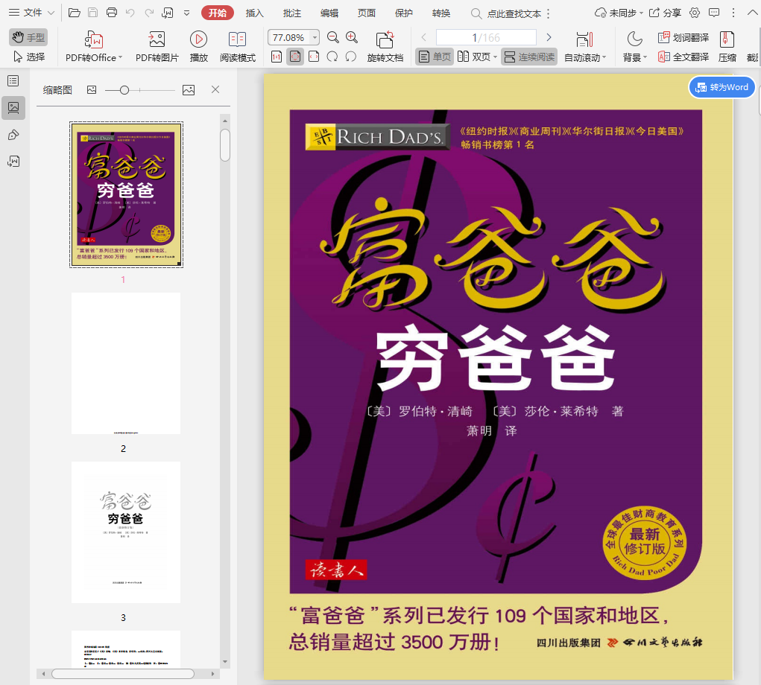This screenshot has width=761, height=685.
Task: Collapse the ribbon chevron
Action: coord(752,13)
